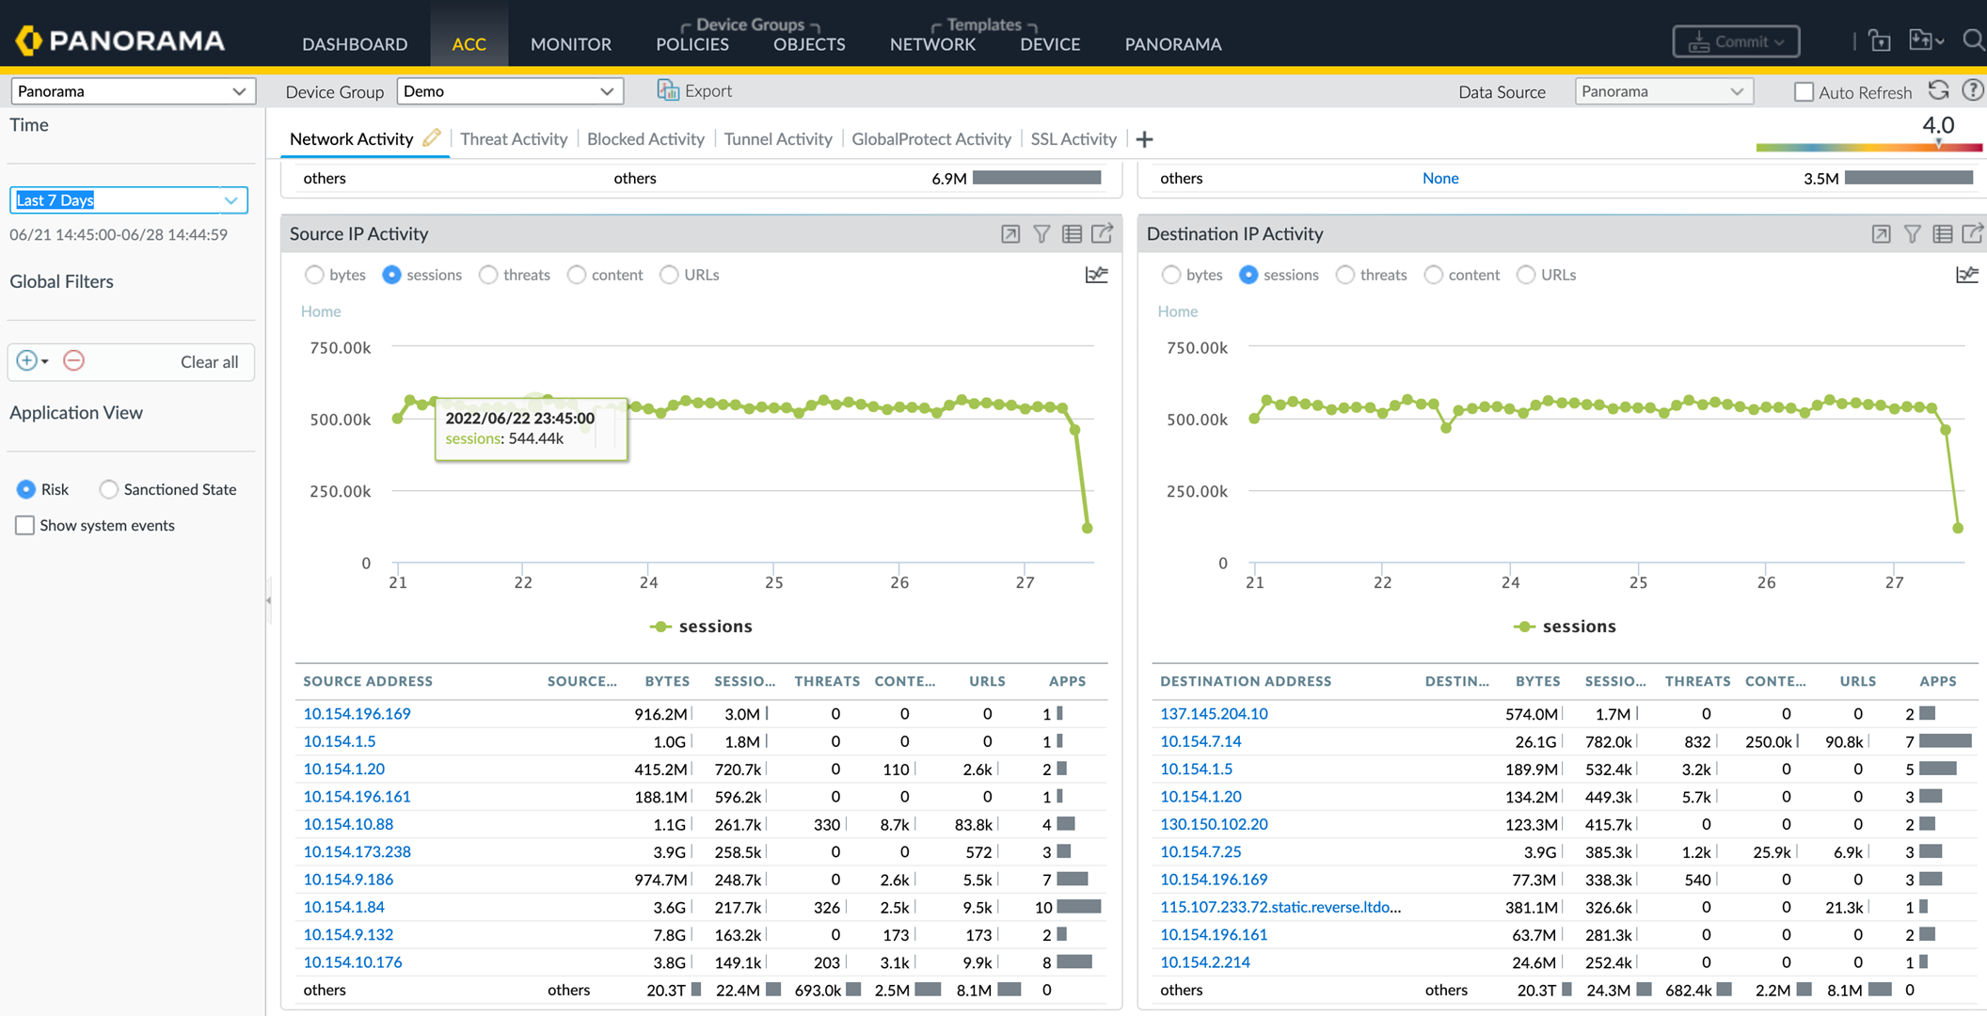Open destination address 137.145.204.10 link
The height and width of the screenshot is (1016, 1987).
pos(1214,714)
